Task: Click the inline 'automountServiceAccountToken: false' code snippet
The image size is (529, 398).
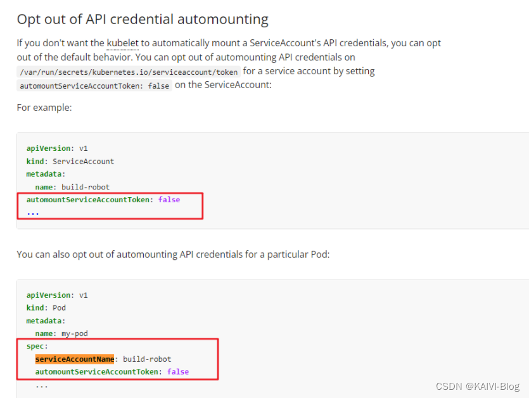Action: point(94,86)
